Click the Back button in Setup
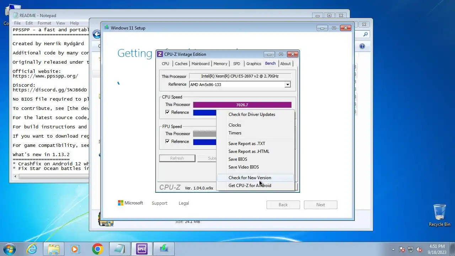This screenshot has width=455, height=256. (283, 205)
